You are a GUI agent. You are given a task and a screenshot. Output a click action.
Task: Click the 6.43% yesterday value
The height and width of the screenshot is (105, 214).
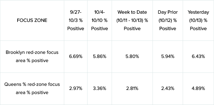pos(198,56)
